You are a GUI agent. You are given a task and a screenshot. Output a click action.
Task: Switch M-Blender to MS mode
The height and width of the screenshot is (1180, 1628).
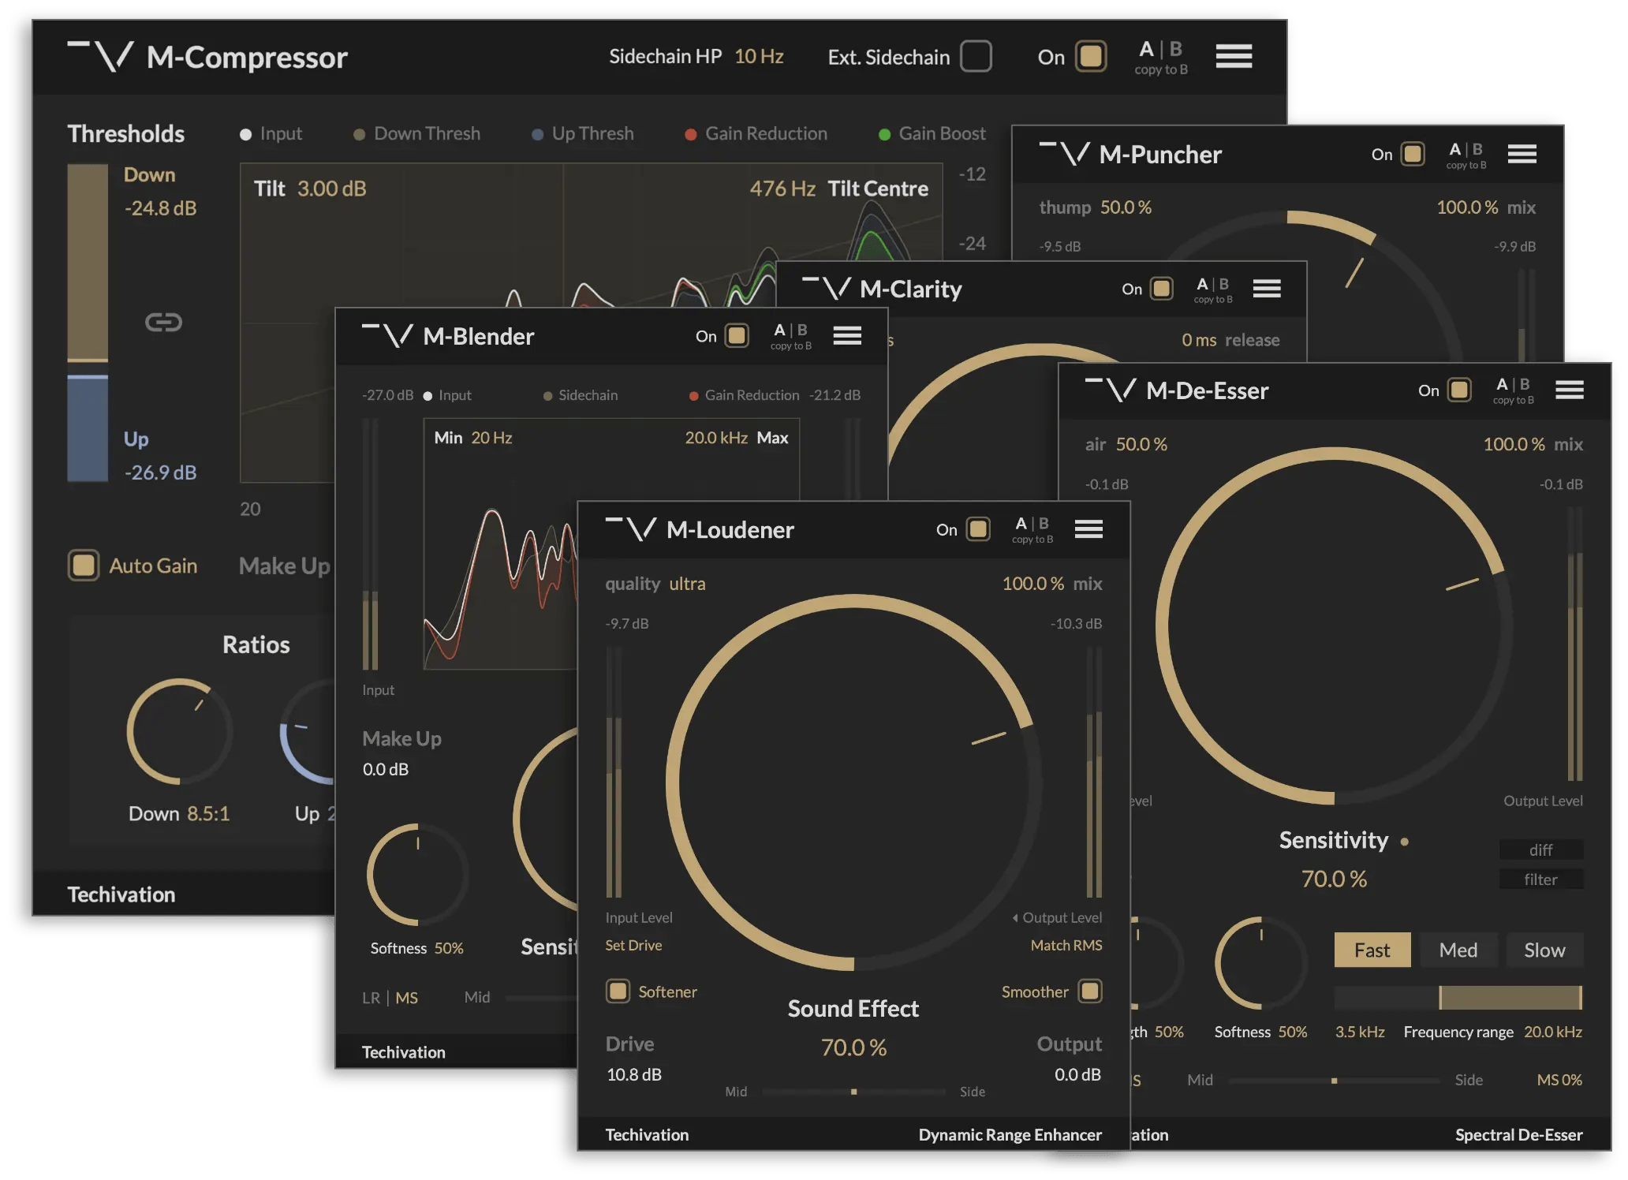click(x=406, y=998)
